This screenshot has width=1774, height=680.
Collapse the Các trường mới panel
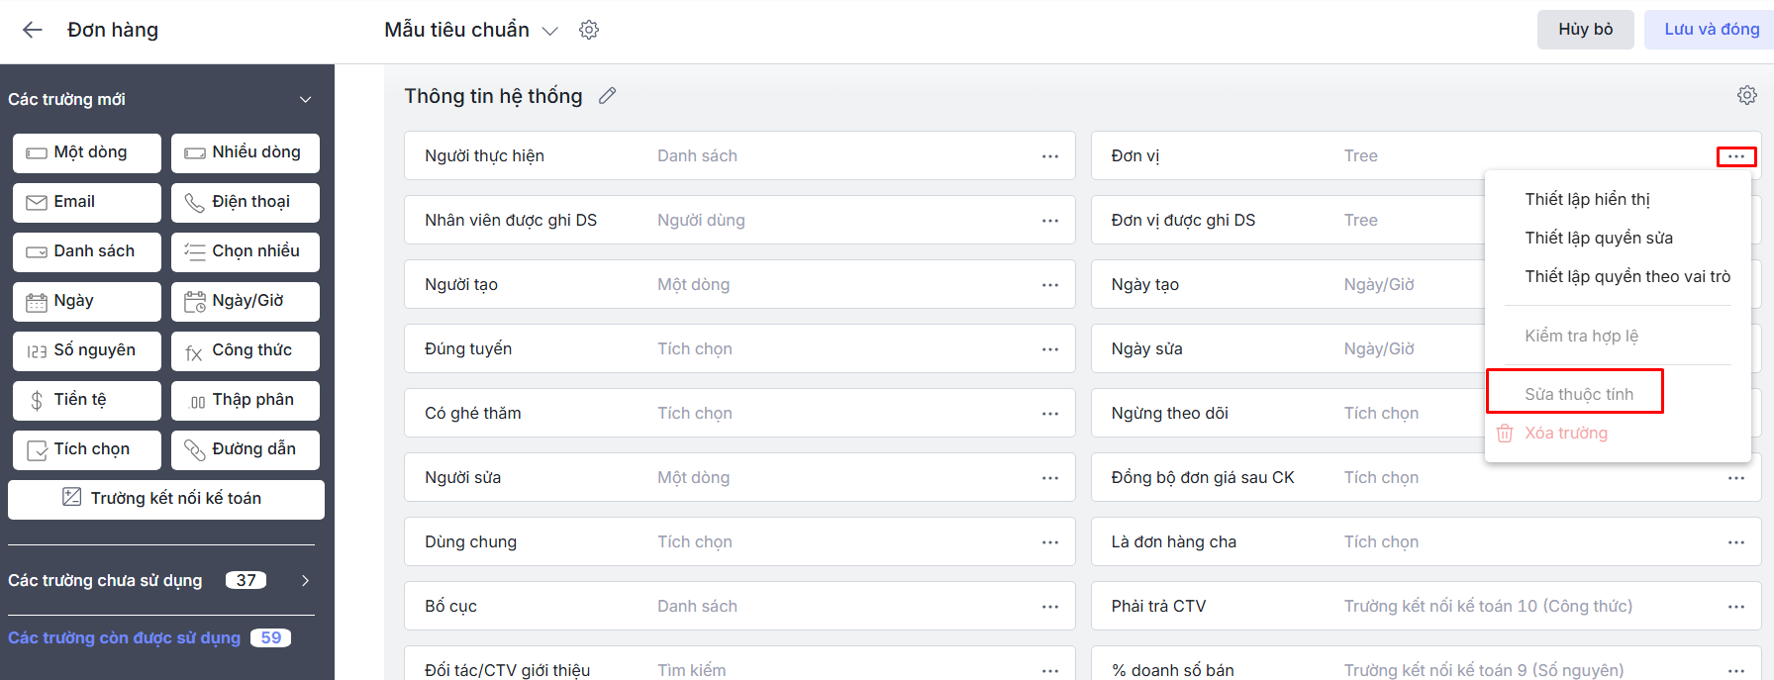(x=305, y=99)
